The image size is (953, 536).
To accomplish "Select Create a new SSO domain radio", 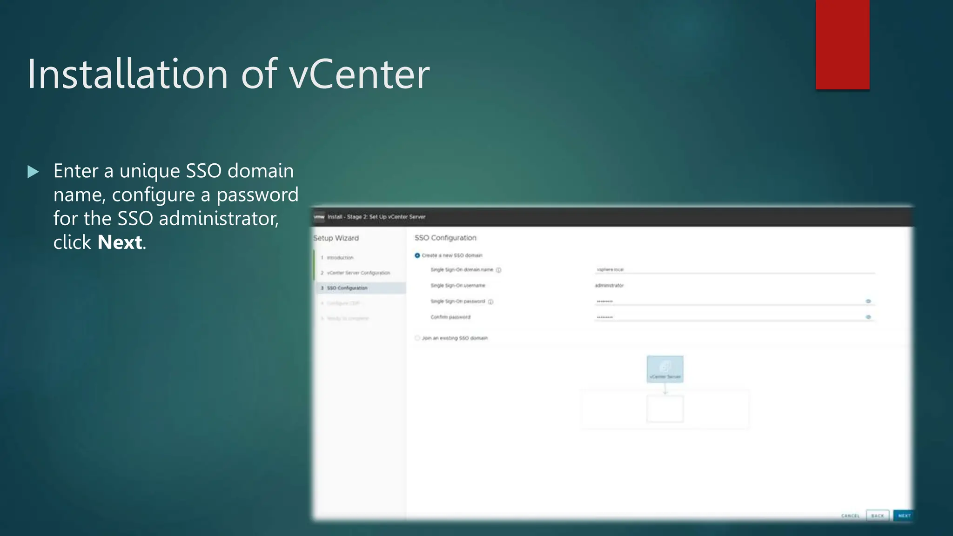I will pyautogui.click(x=417, y=255).
